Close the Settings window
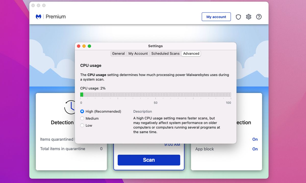This screenshot has width=306, height=183. (x=79, y=46)
